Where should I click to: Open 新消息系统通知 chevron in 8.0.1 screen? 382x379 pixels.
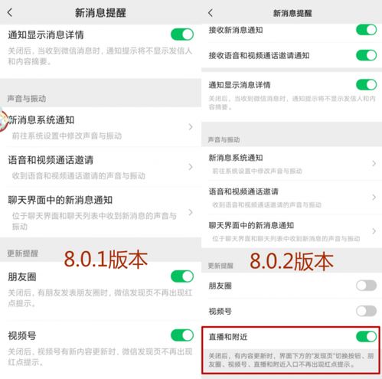tap(191, 127)
